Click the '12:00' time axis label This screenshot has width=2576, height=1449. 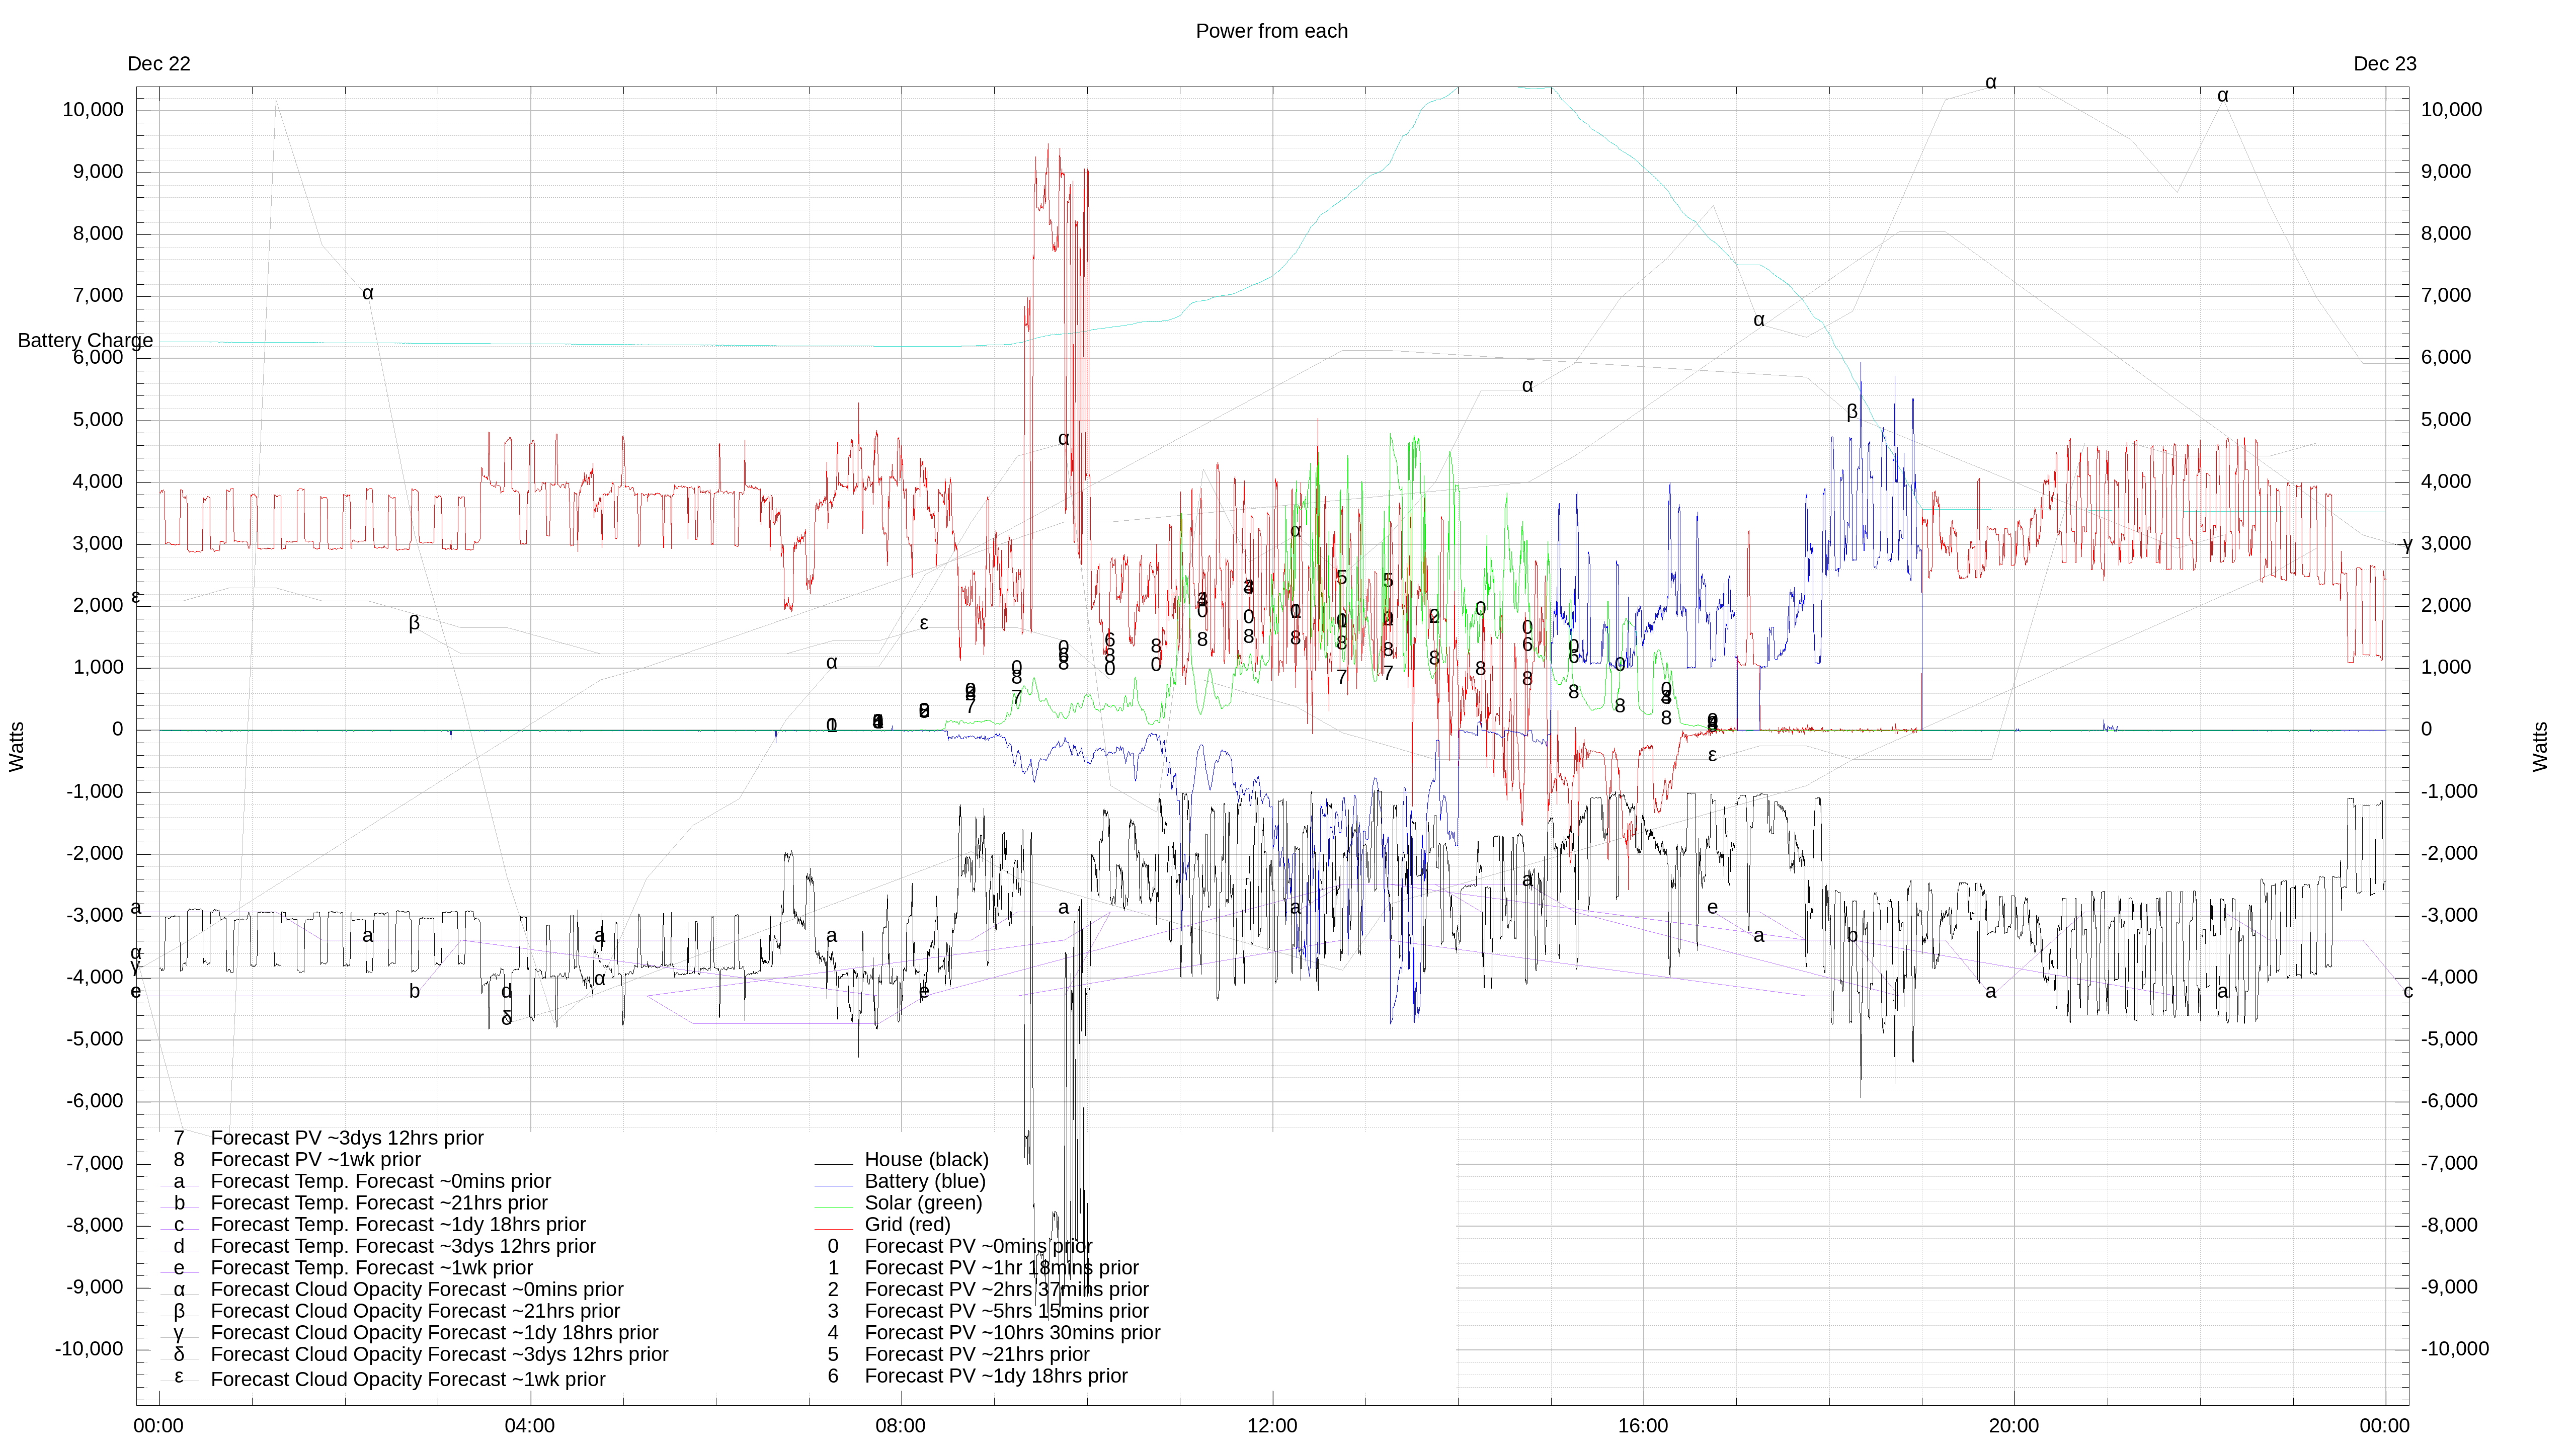[1272, 1426]
